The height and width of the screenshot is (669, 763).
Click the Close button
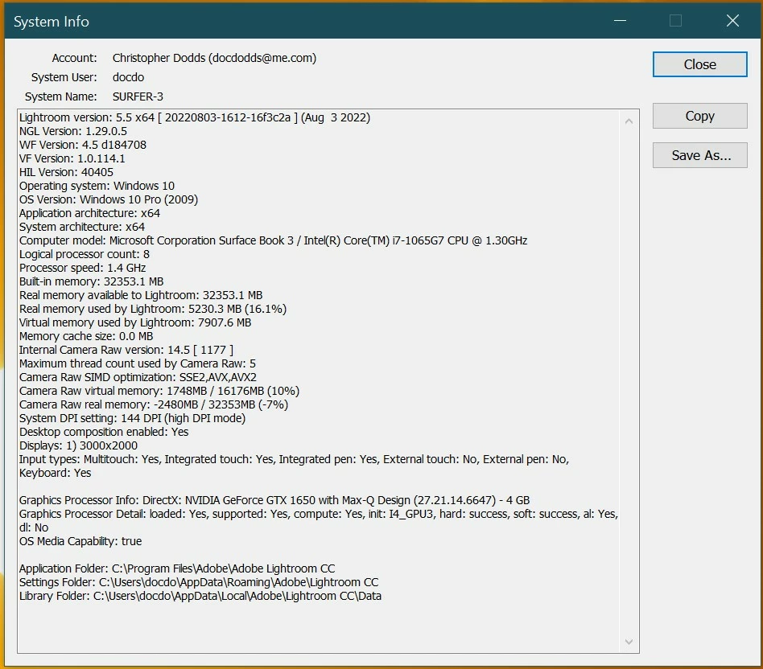pyautogui.click(x=699, y=64)
